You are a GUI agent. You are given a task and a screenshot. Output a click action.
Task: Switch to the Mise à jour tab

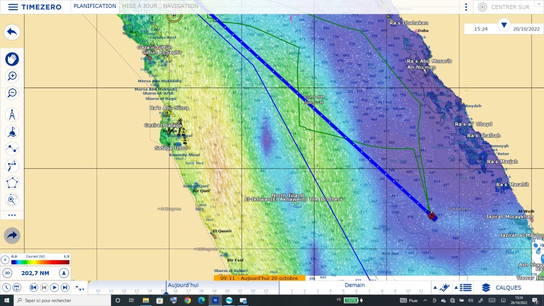(140, 6)
